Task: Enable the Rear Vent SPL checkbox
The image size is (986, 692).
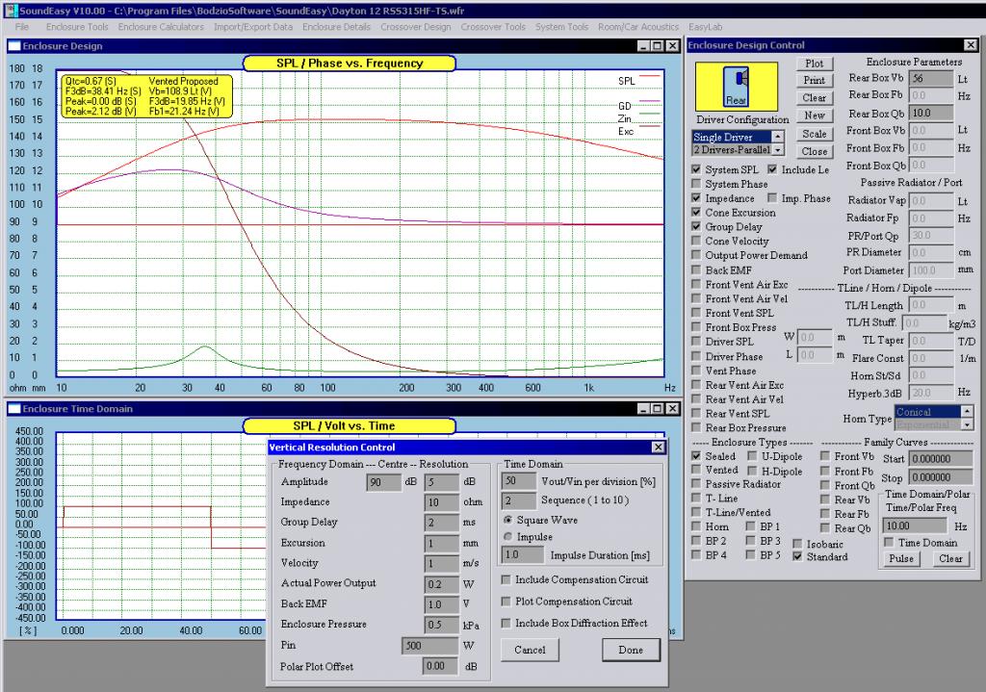Action: [696, 414]
